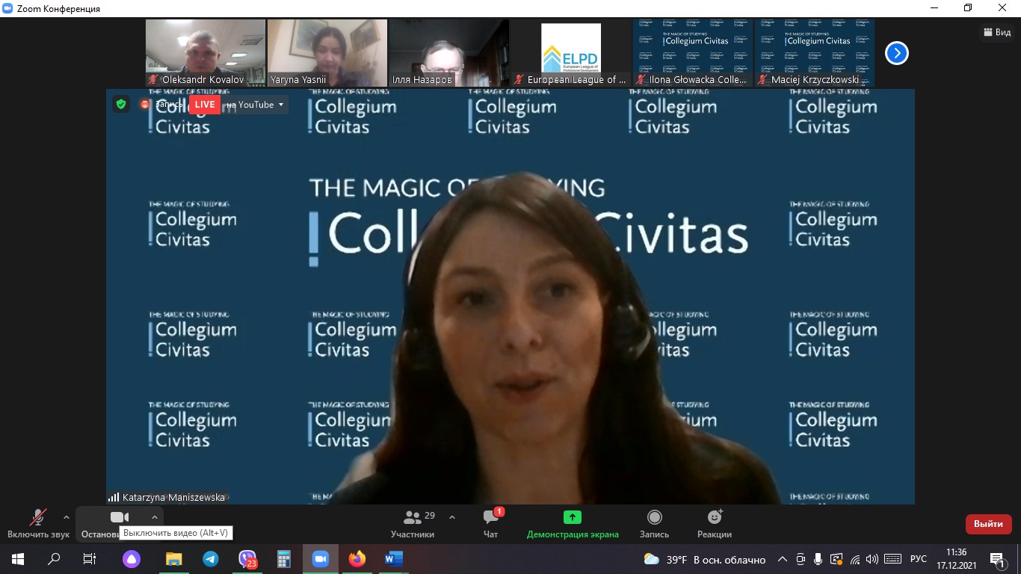Viewport: 1021px width, 574px height.
Task: Open Firefox from the taskbar
Action: coord(357,558)
